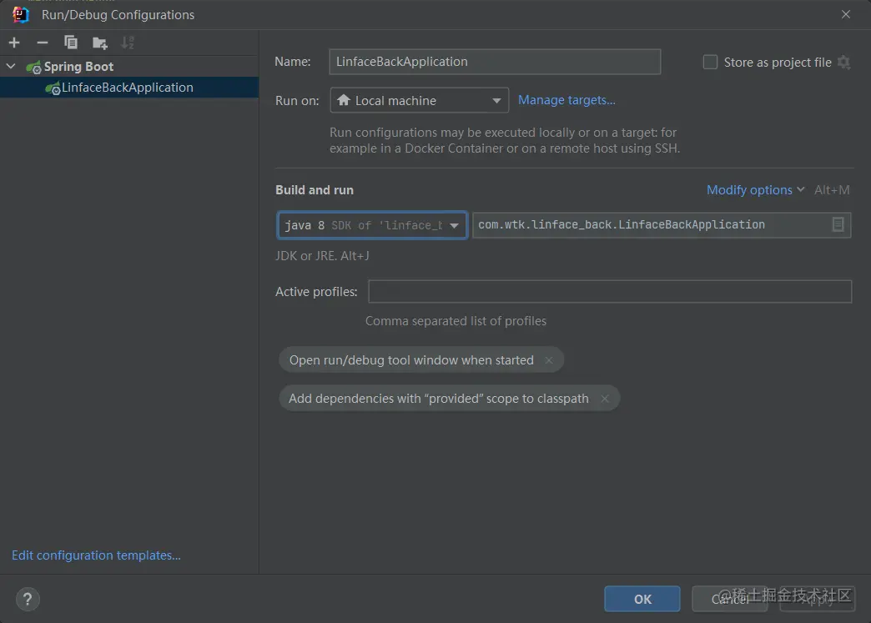The height and width of the screenshot is (623, 871).
Task: Open the Run on Local machine dropdown
Action: click(x=420, y=101)
